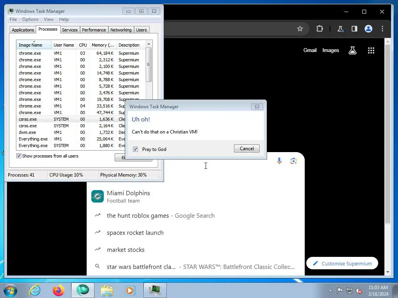Click the process list scrollbar thumb

coord(149,65)
